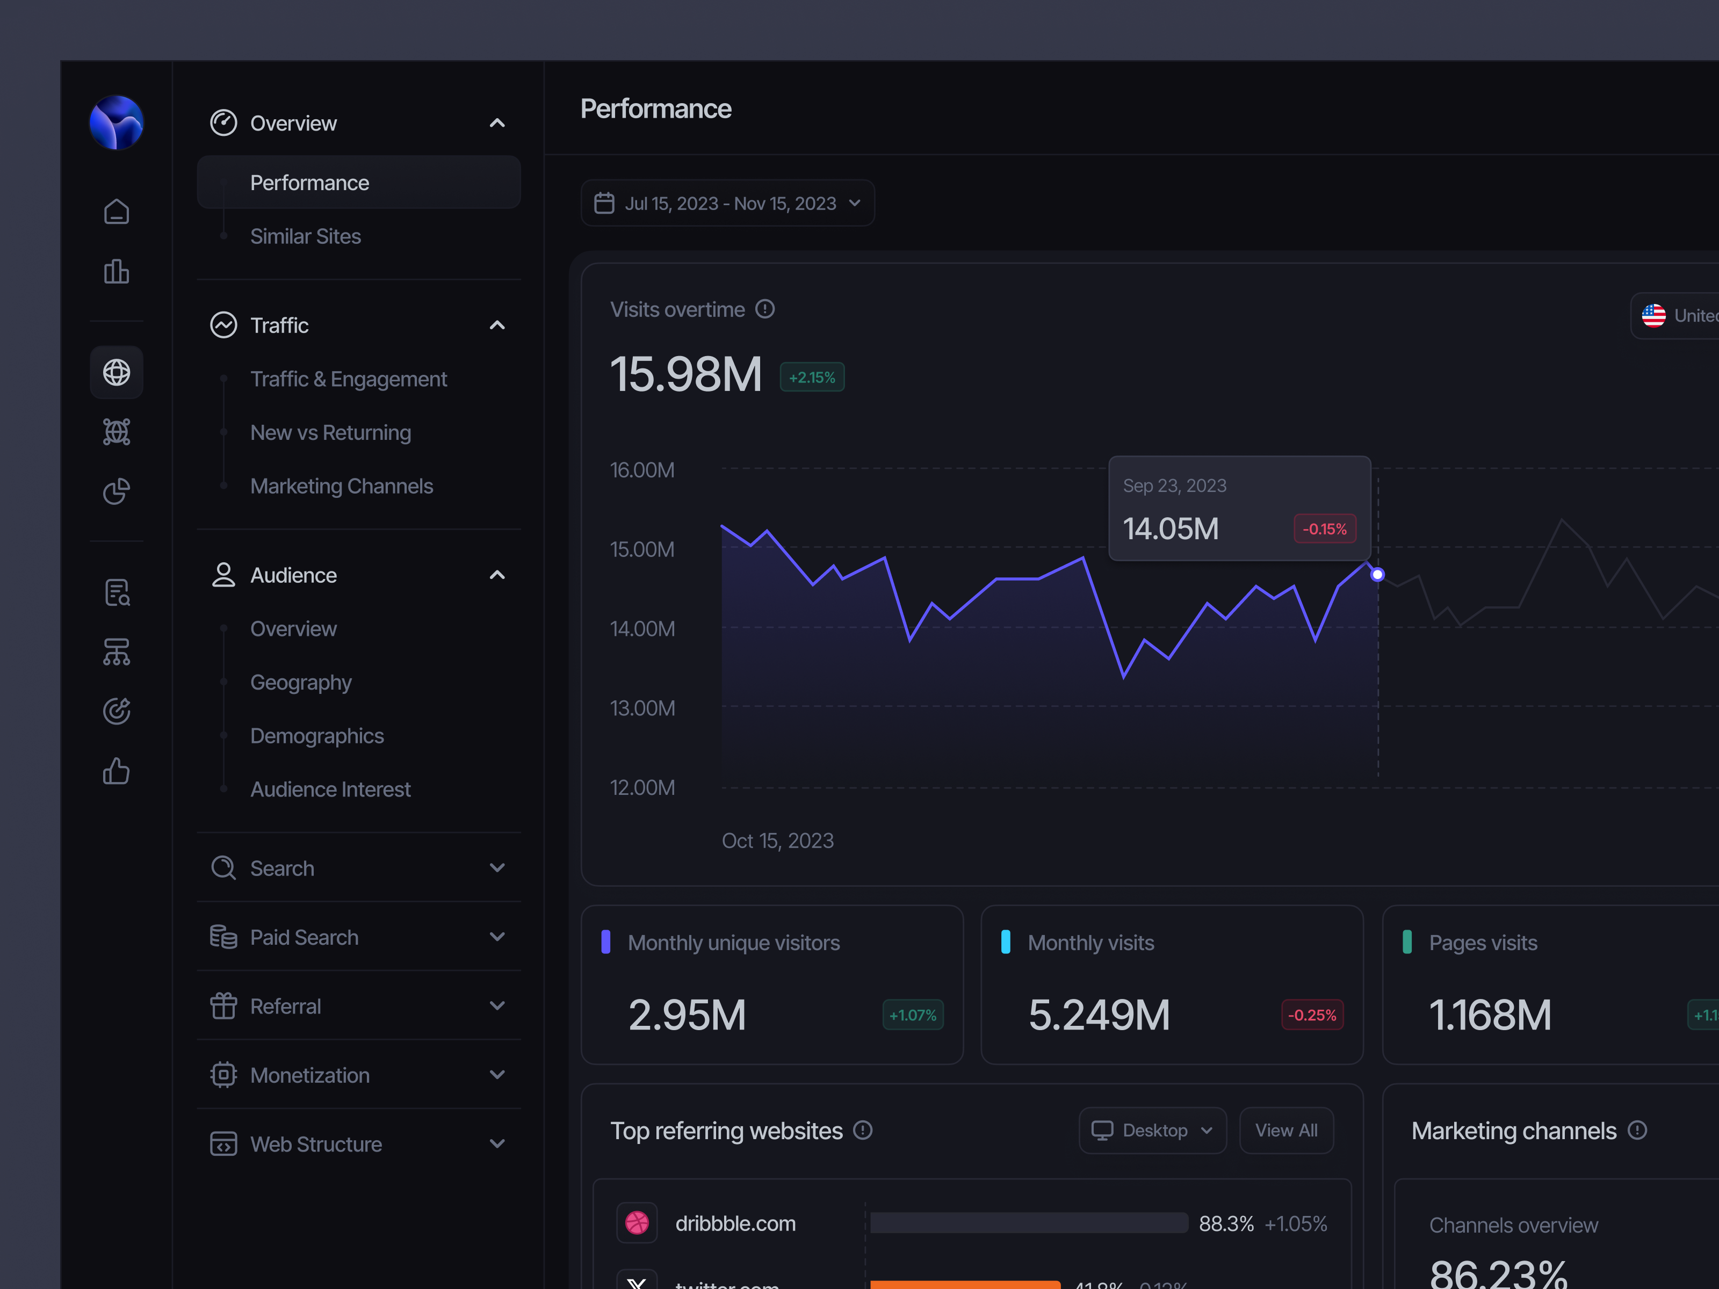Screen dimensions: 1719x1289
Task: Open the bar chart analytics icon
Action: (116, 271)
